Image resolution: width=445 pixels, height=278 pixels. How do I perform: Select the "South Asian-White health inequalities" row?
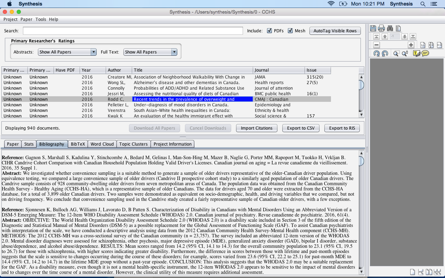pos(166,111)
